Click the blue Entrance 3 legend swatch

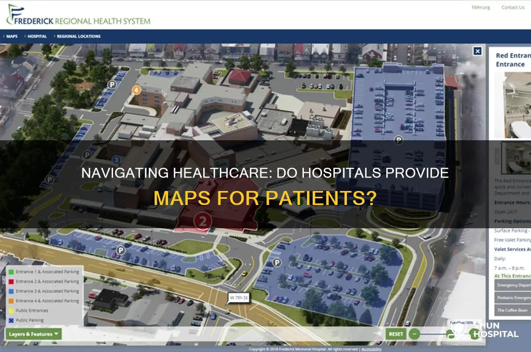(11, 291)
